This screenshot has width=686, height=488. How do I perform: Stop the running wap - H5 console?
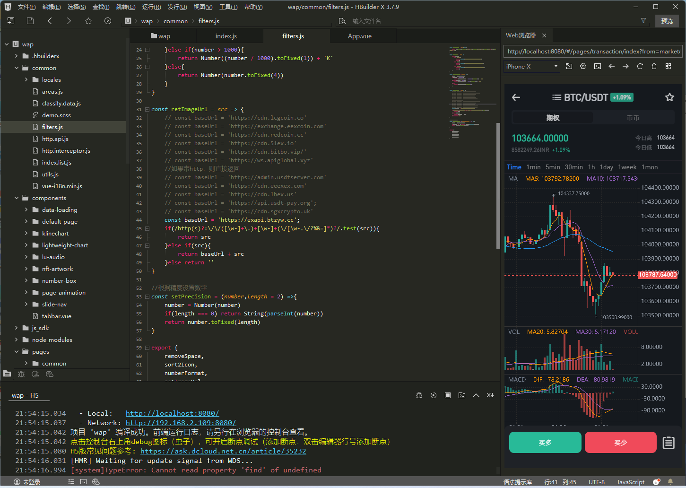click(x=448, y=395)
